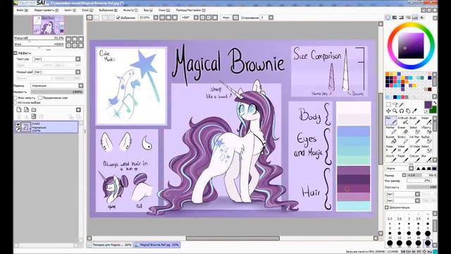The height and width of the screenshot is (254, 451).
Task: Click the canvas horizontal scrollbar
Action: (233, 238)
